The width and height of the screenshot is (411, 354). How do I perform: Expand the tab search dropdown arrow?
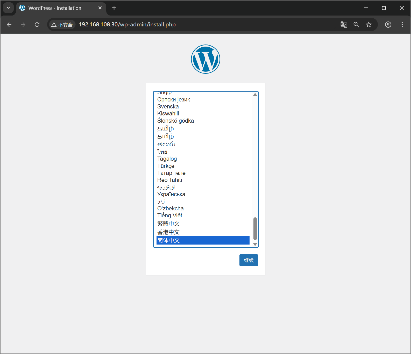pyautogui.click(x=8, y=8)
